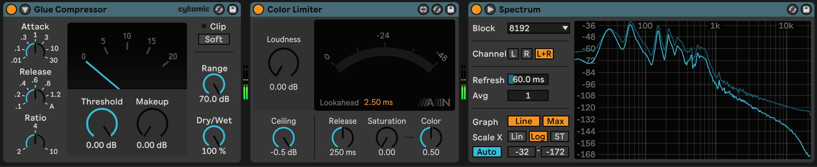Viewport: 817px width, 167px height.
Task: Click Color Limiter settings chip icon
Action: coord(423,10)
